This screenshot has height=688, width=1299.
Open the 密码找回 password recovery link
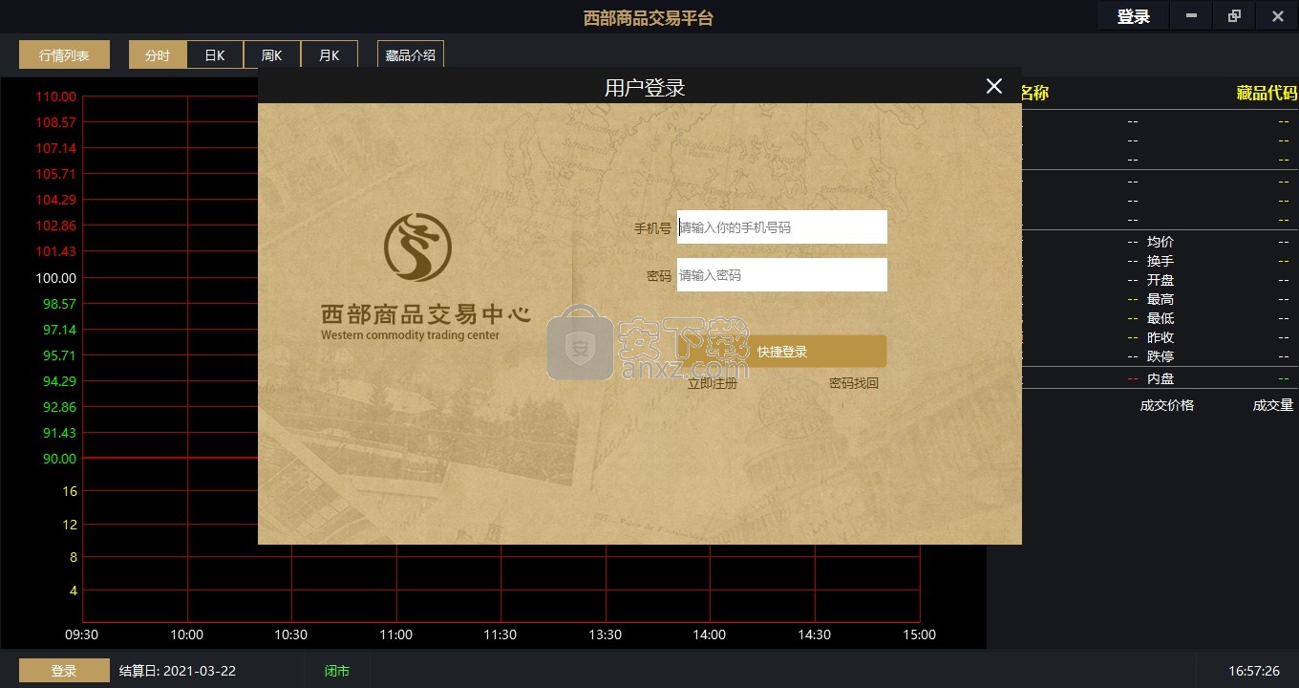pos(853,383)
